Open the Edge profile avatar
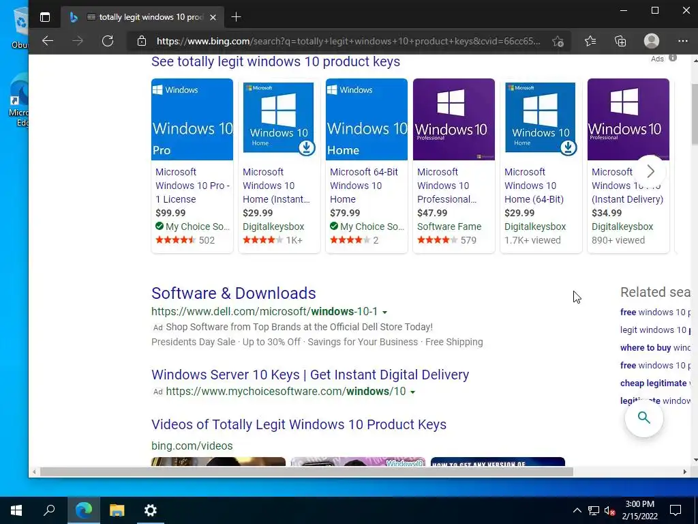 (x=651, y=41)
